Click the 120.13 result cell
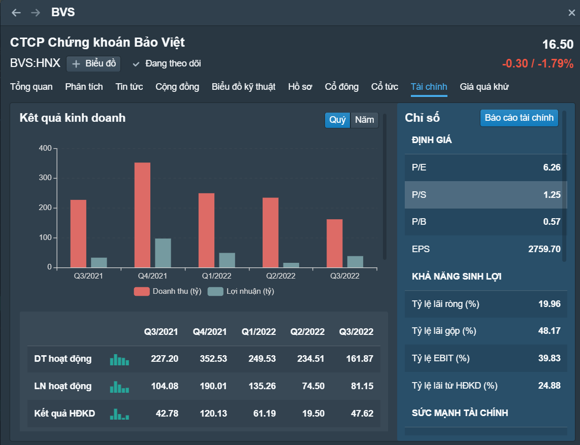The image size is (580, 445). [213, 414]
